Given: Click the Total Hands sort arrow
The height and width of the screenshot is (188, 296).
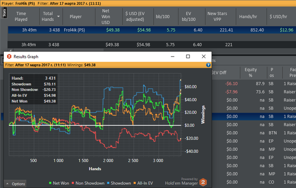Looking at the screenshot, I should (x=58, y=17).
